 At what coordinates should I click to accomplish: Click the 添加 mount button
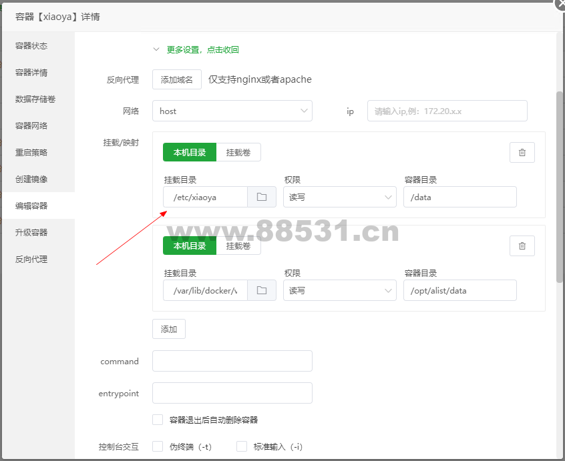click(169, 329)
